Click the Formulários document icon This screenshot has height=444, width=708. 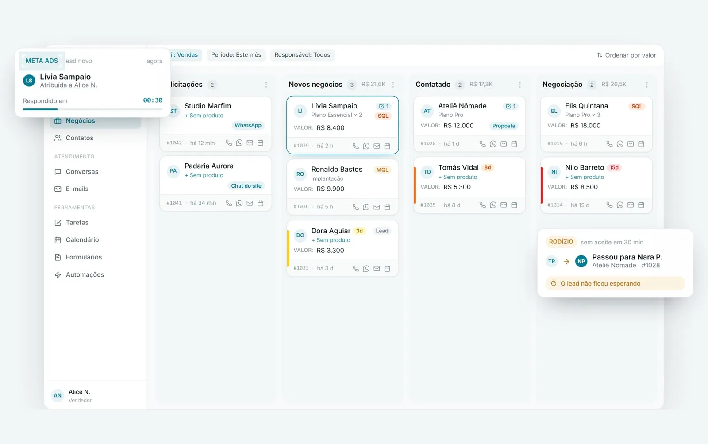[x=58, y=257]
